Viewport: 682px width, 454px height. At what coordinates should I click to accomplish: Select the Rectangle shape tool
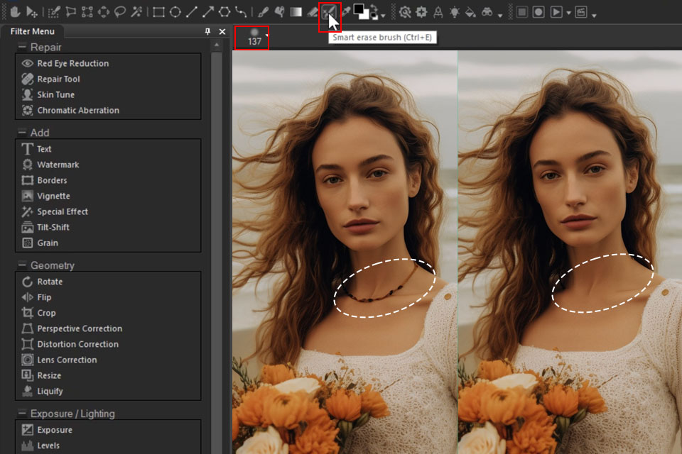click(158, 12)
